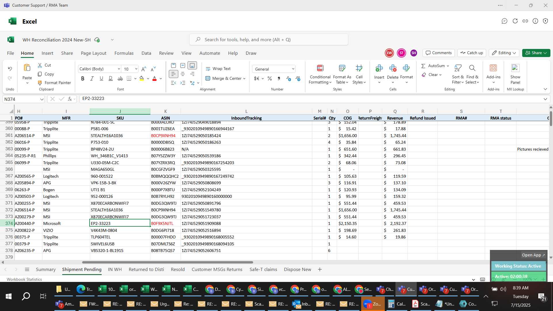Toggle Italic formatting
The image size is (553, 311).
[x=92, y=78]
